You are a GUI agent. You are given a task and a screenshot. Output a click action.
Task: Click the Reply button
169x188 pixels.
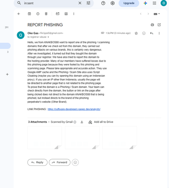coord(37,162)
